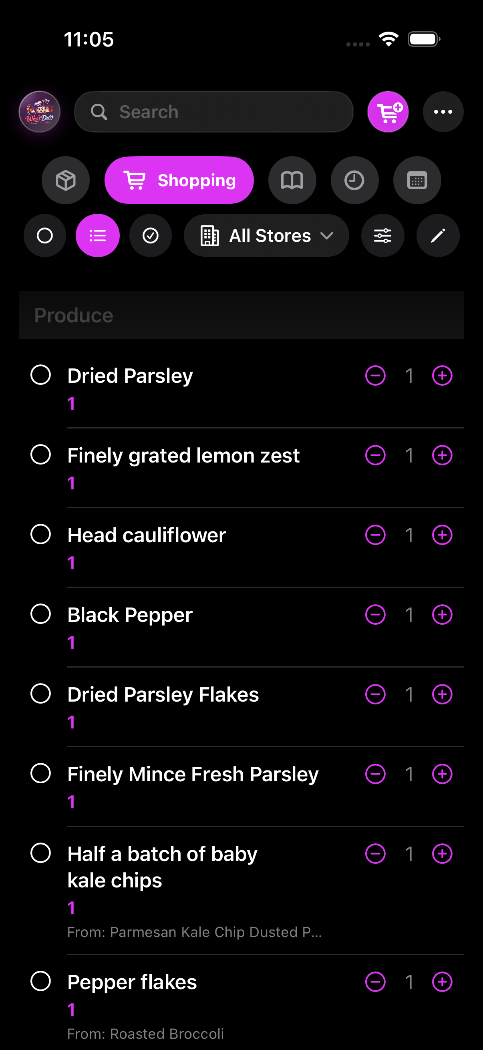
Task: Open the history clock icon
Action: coord(354,180)
